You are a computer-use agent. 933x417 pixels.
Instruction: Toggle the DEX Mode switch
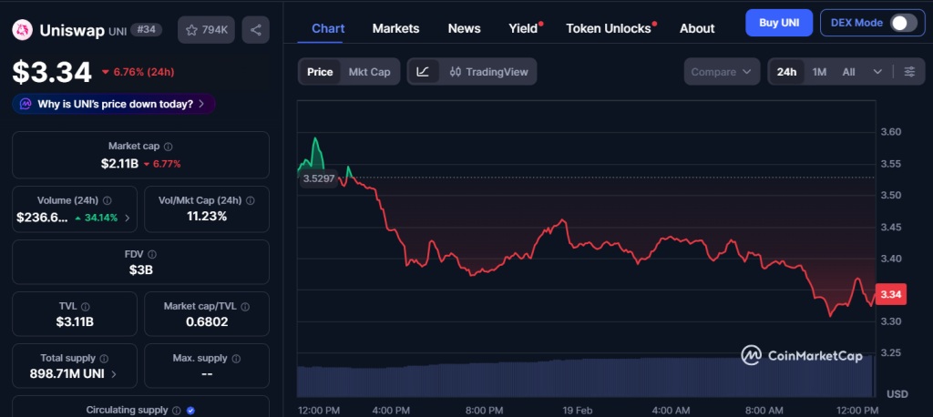(903, 23)
